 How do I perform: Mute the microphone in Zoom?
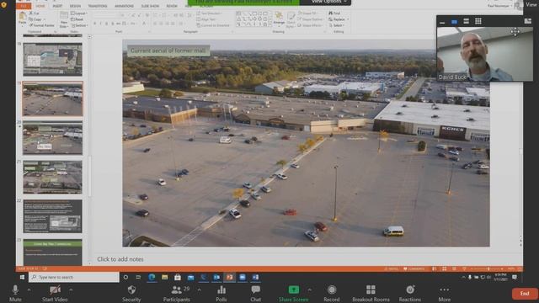pyautogui.click(x=15, y=294)
